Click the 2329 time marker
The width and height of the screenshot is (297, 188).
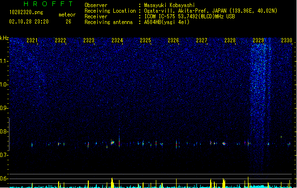point(258,40)
